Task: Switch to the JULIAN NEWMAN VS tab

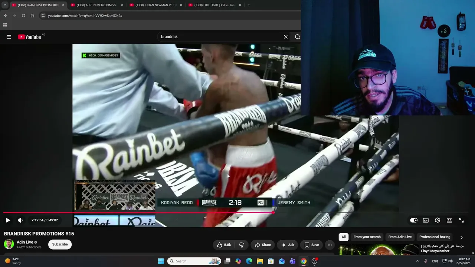Action: point(155,5)
